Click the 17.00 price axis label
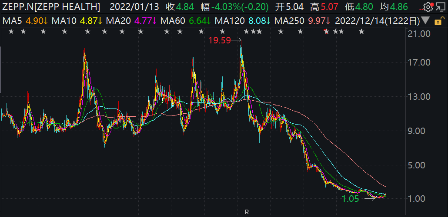448x217 pixels. pos(419,62)
